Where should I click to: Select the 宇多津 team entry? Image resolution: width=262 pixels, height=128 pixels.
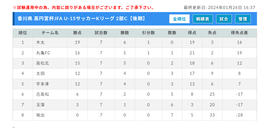pyautogui.click(x=43, y=84)
